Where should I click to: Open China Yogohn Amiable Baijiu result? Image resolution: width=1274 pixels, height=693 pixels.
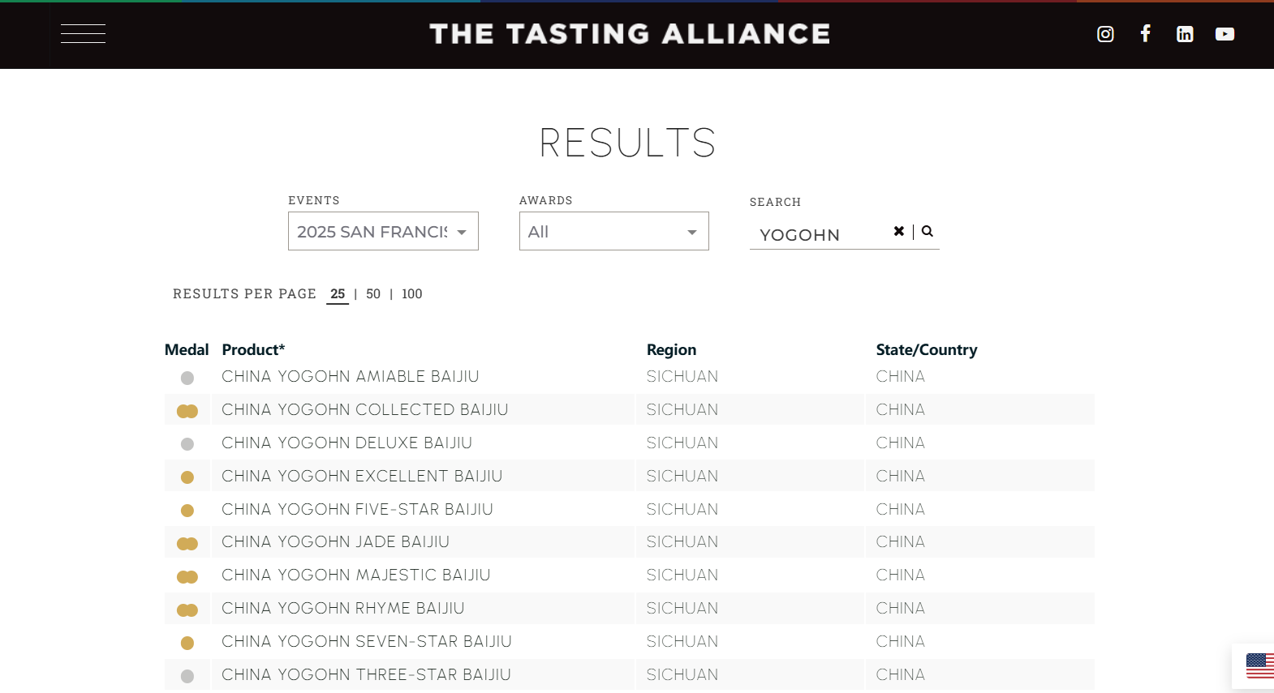coord(351,376)
